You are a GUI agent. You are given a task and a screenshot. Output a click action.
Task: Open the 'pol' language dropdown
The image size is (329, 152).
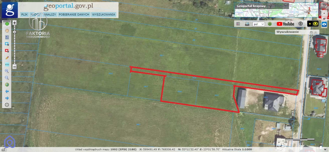tap(259, 24)
